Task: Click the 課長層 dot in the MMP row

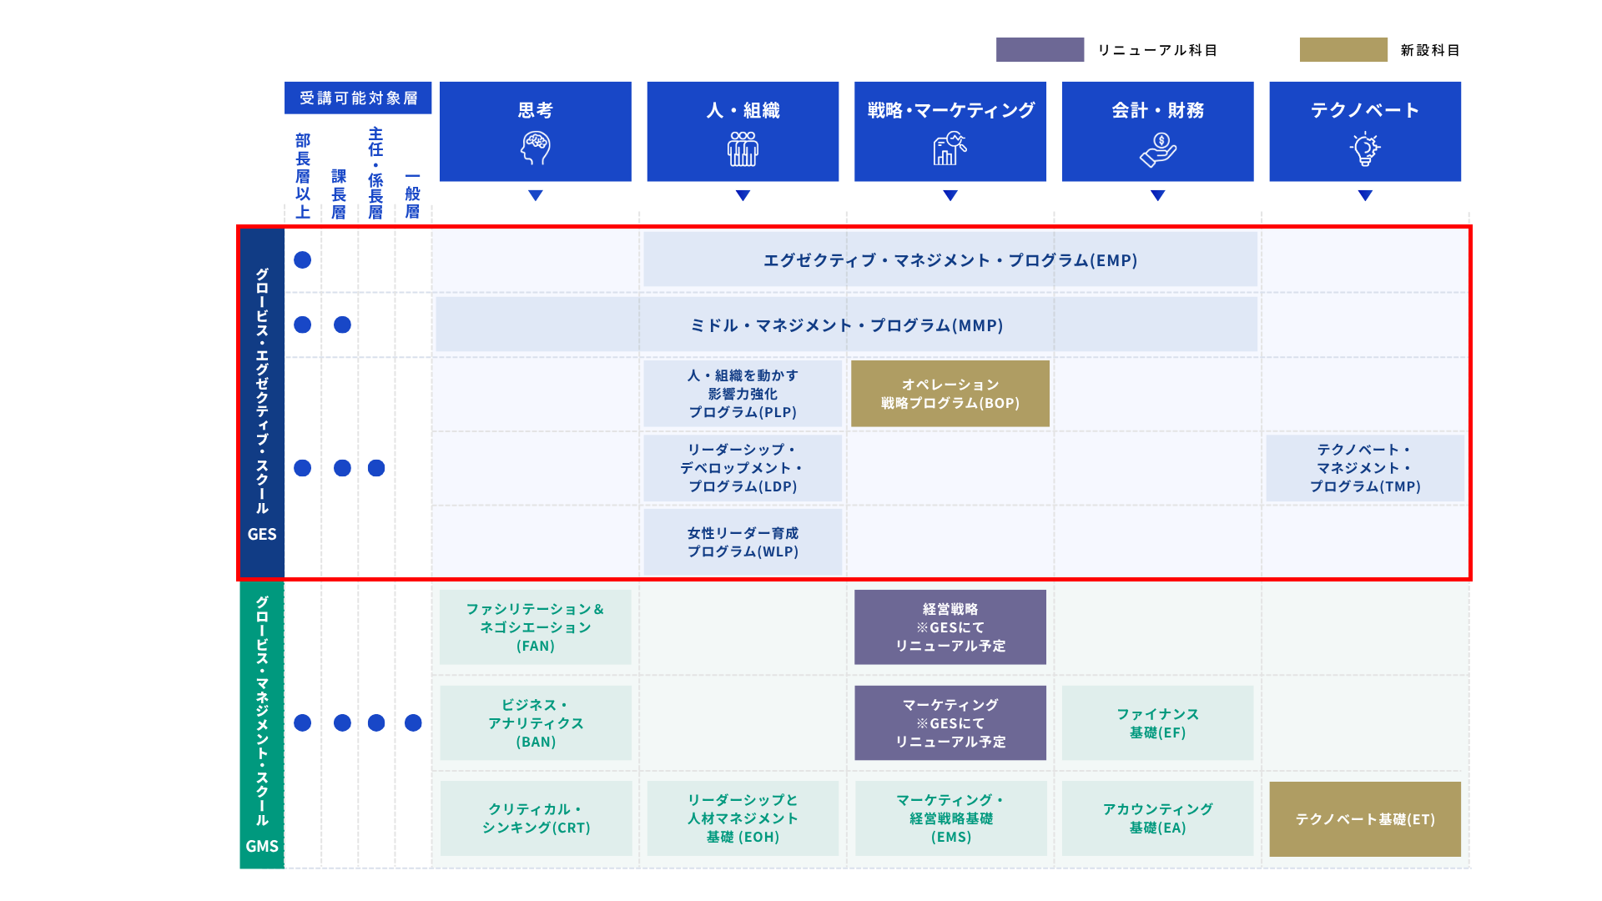Action: [x=342, y=325]
